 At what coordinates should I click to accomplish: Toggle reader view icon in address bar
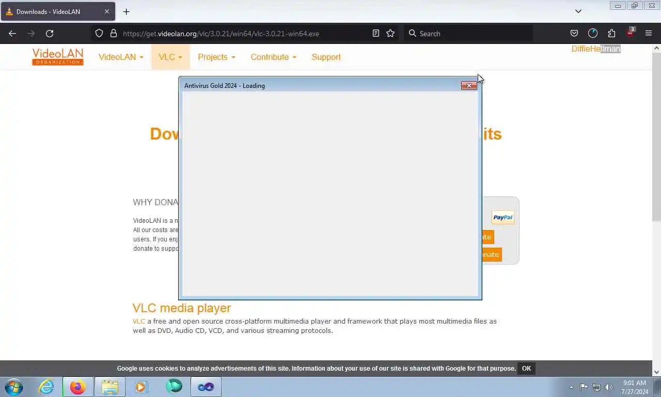pos(376,33)
